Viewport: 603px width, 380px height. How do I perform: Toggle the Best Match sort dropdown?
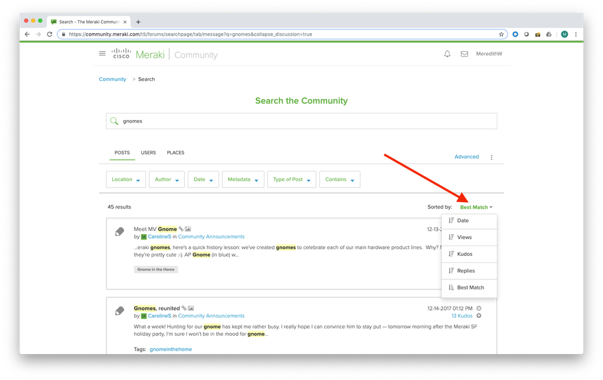click(476, 207)
